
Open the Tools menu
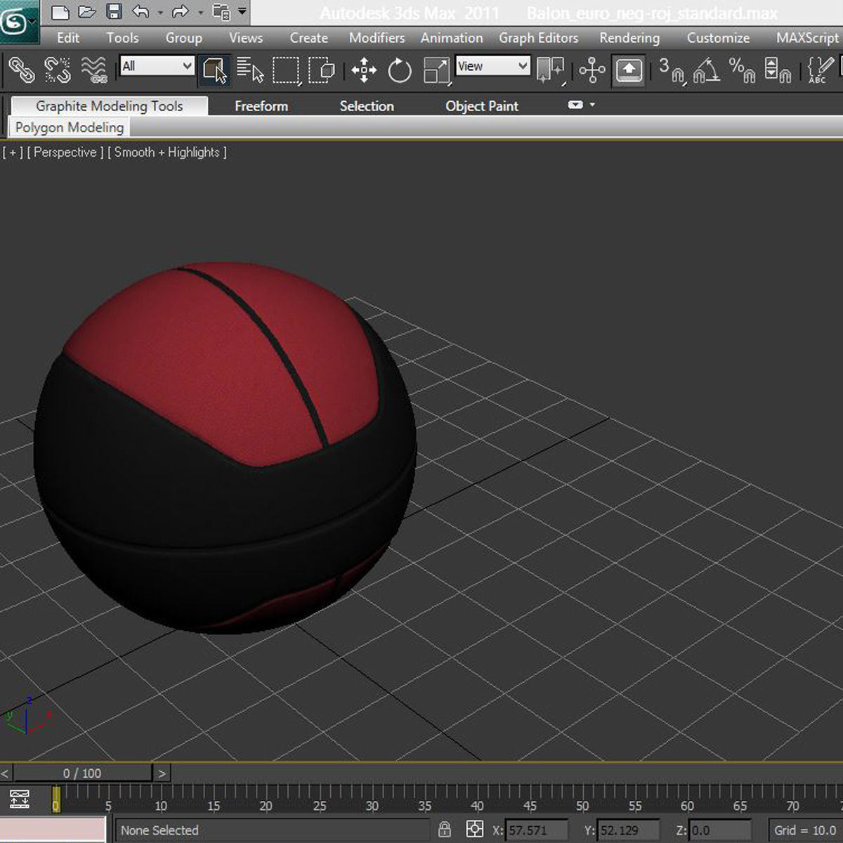pyautogui.click(x=122, y=38)
